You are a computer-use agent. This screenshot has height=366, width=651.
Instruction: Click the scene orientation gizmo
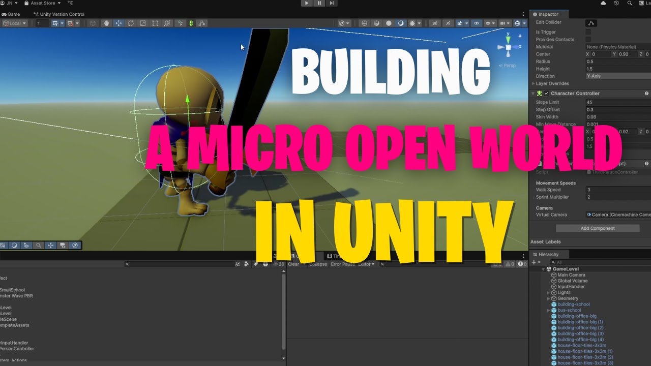tap(508, 47)
